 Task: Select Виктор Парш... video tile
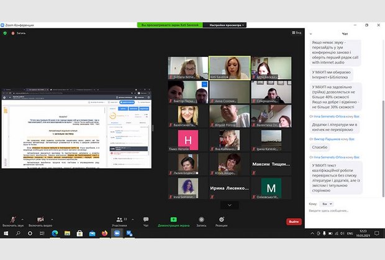tap(188, 92)
